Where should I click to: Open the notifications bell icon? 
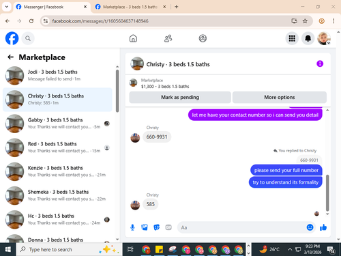coord(308,38)
